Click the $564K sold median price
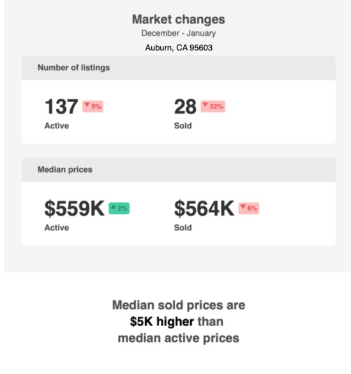 [x=204, y=209]
